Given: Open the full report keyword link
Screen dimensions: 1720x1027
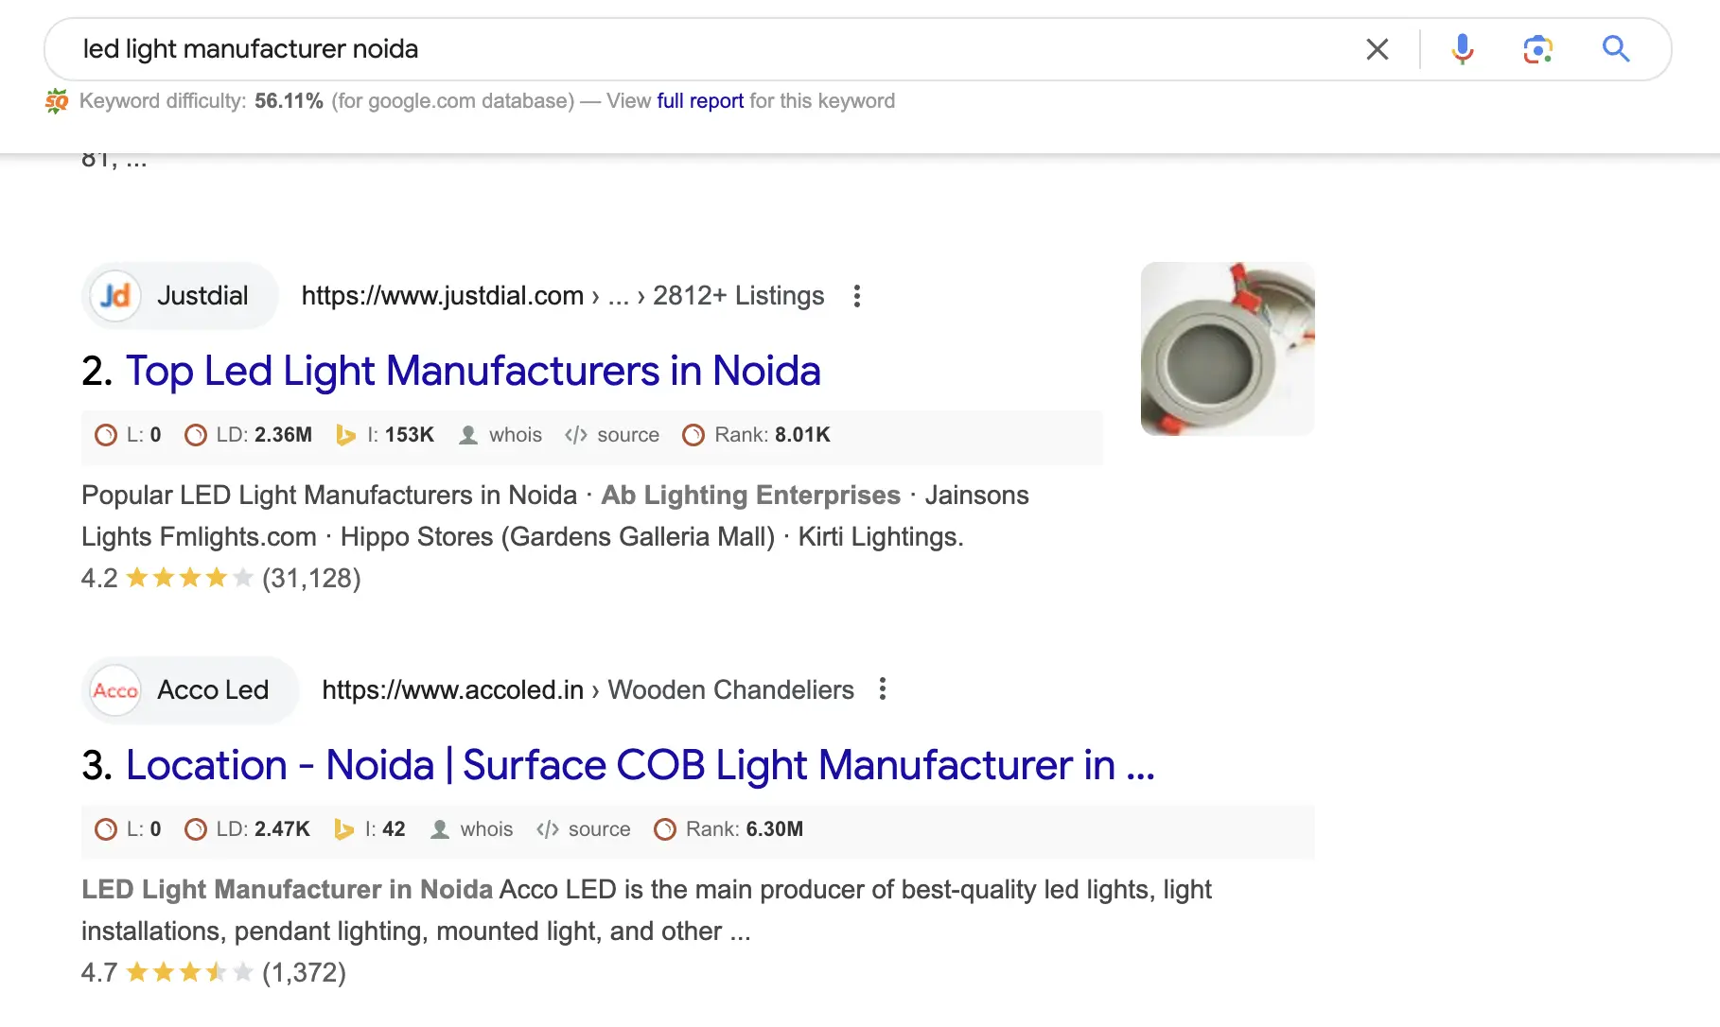Looking at the screenshot, I should (700, 101).
